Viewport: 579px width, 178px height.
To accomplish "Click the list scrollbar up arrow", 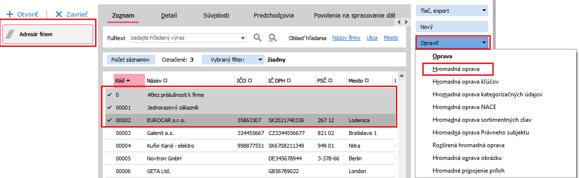I will [x=402, y=75].
